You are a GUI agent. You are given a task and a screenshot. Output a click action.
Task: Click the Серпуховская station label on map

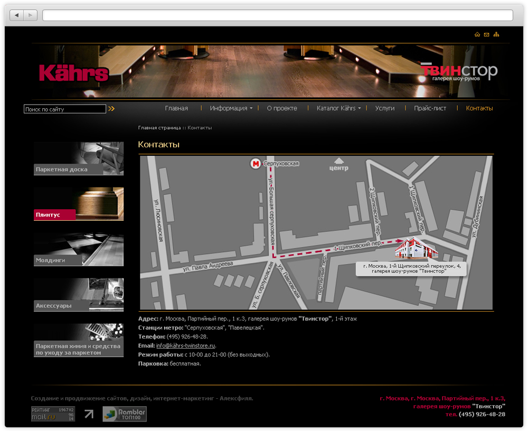point(281,163)
